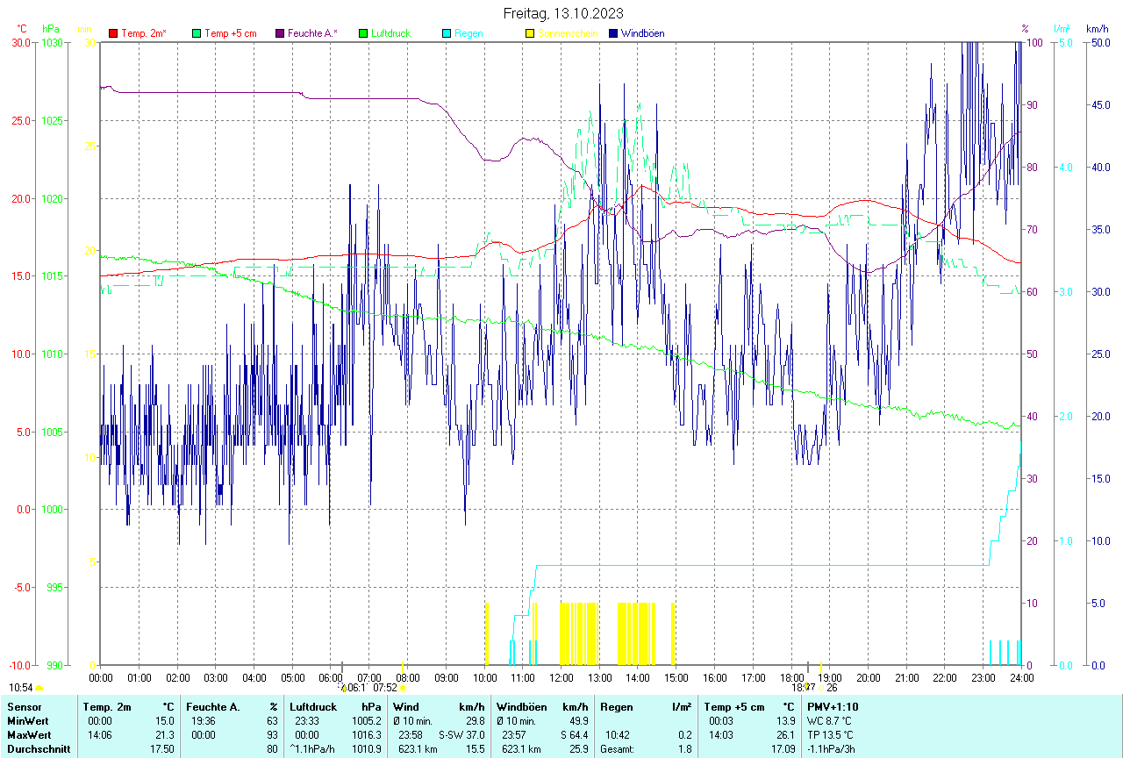Click the time '23:33' of minimum pressure

307,721
